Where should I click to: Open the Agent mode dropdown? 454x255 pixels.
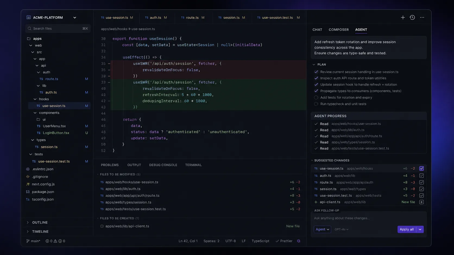point(322,229)
